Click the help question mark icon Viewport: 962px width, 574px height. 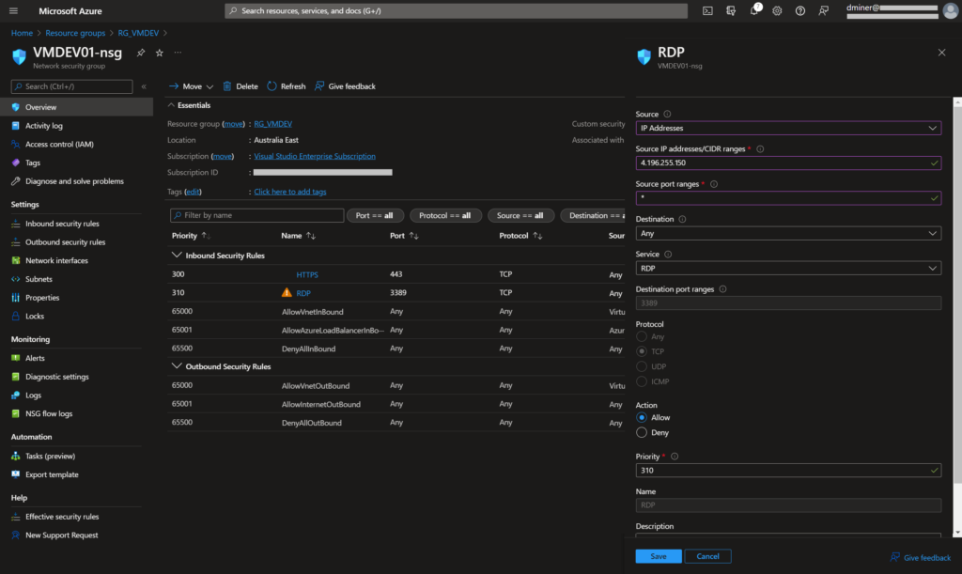800,11
